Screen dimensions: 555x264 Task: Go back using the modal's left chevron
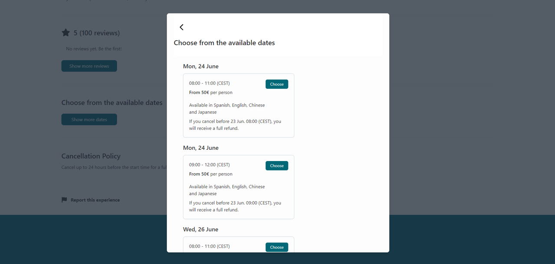pyautogui.click(x=182, y=27)
